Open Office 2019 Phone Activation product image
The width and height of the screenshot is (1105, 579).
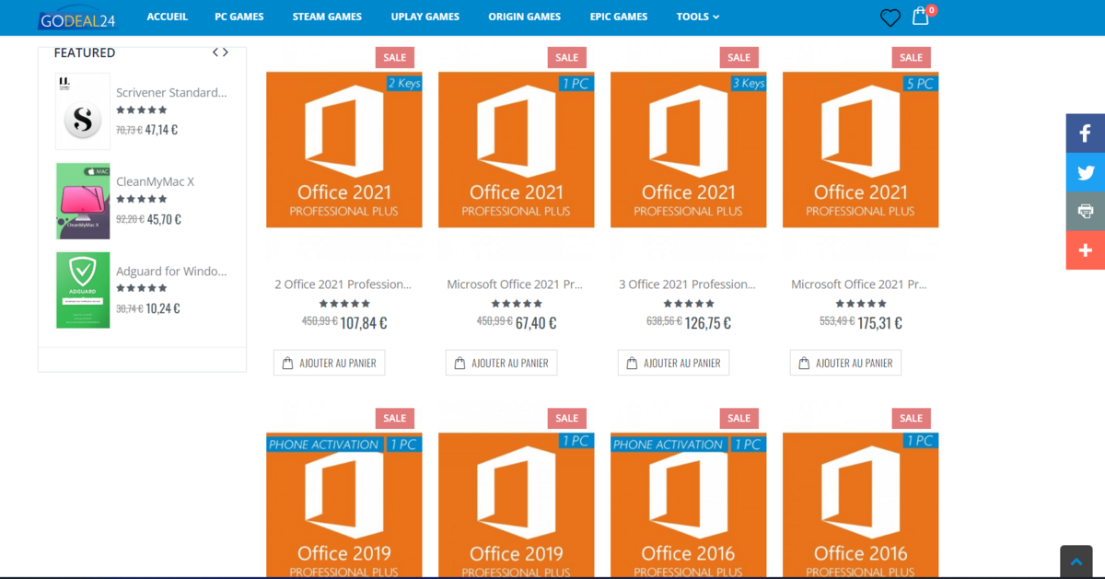pyautogui.click(x=344, y=506)
